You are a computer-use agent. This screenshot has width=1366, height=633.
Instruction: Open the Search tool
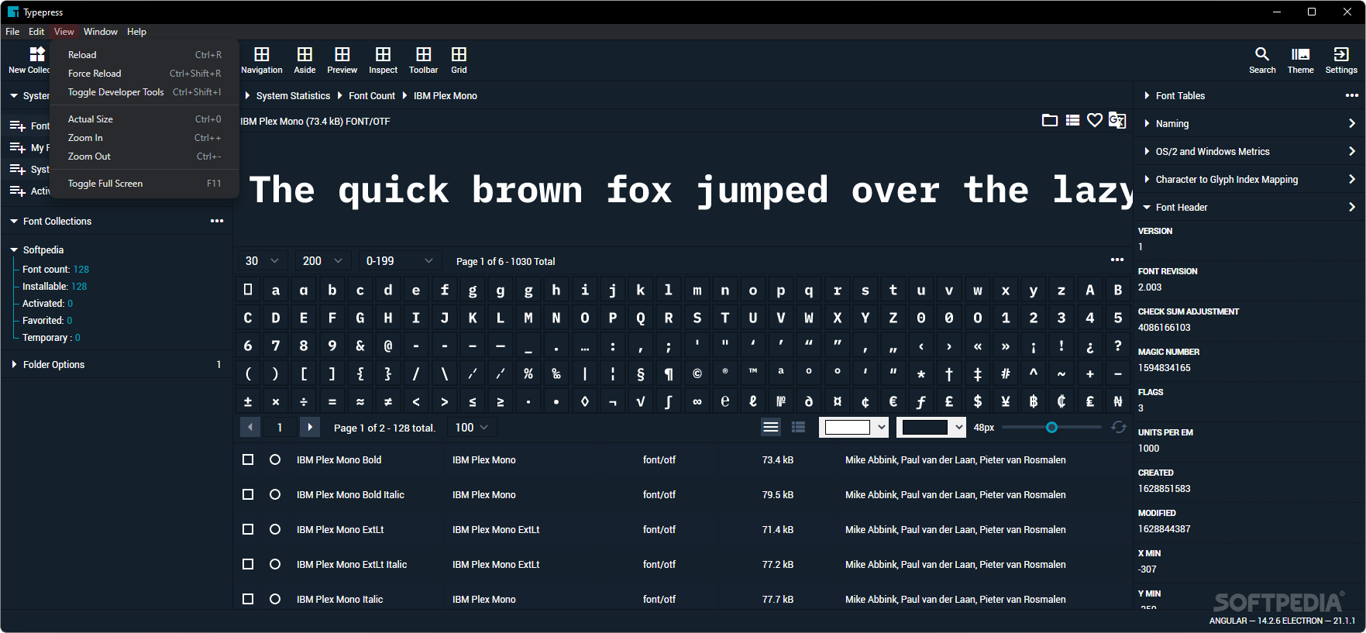pyautogui.click(x=1262, y=54)
